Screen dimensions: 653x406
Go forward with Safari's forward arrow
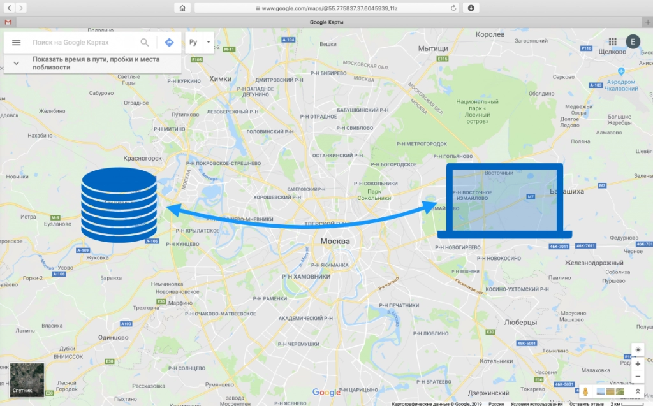click(x=21, y=8)
